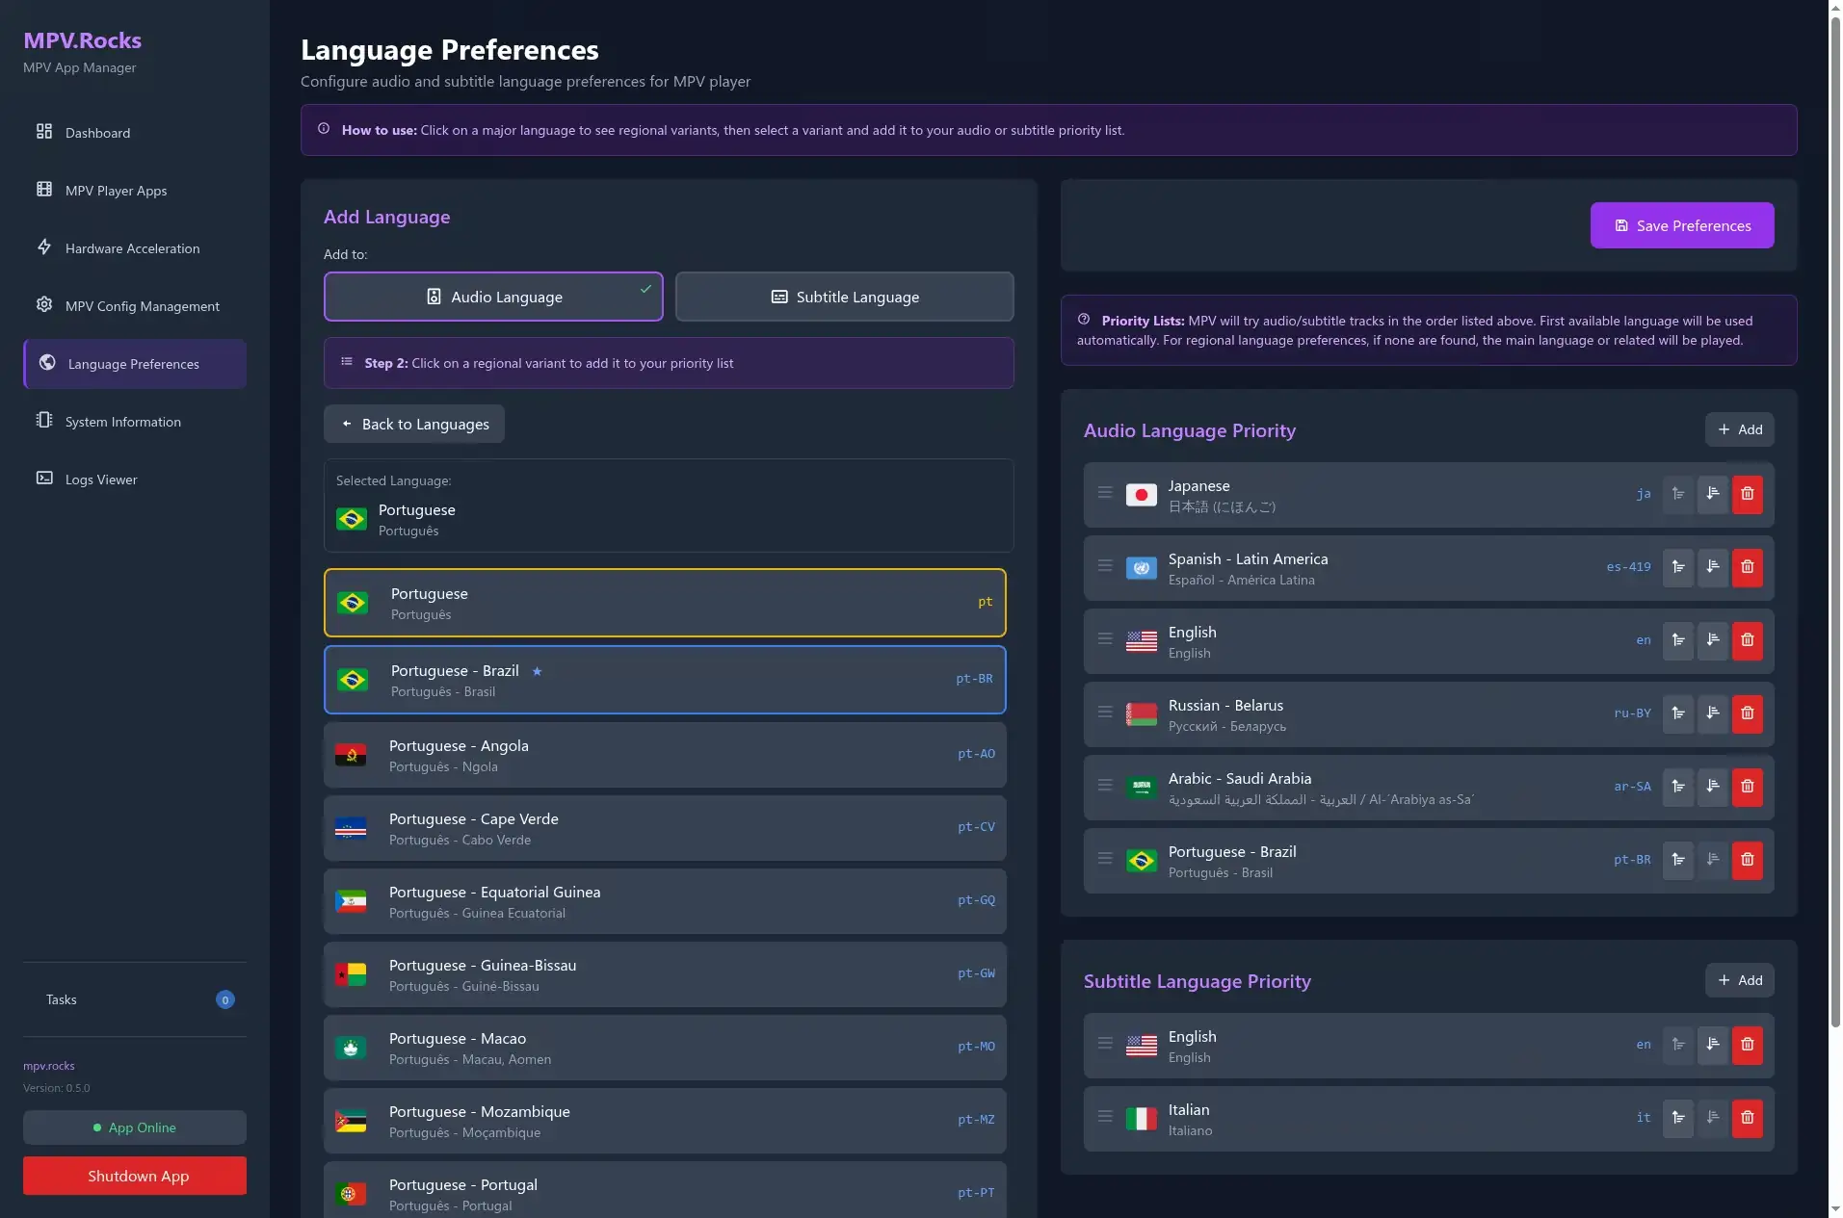This screenshot has height=1218, width=1843.
Task: Click the Save Preferences button
Action: (x=1681, y=225)
